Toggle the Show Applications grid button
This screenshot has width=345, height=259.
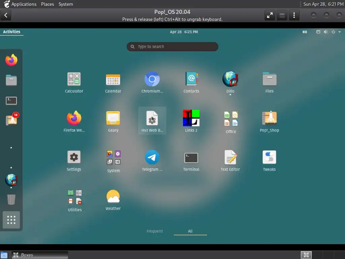tap(11, 220)
